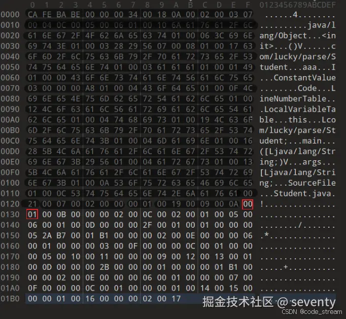The image size is (346, 319).
Task: Select byte 07 in row 0190
Action: (x=233, y=278)
